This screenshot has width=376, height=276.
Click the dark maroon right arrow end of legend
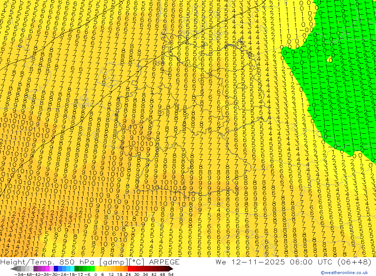tap(171, 269)
